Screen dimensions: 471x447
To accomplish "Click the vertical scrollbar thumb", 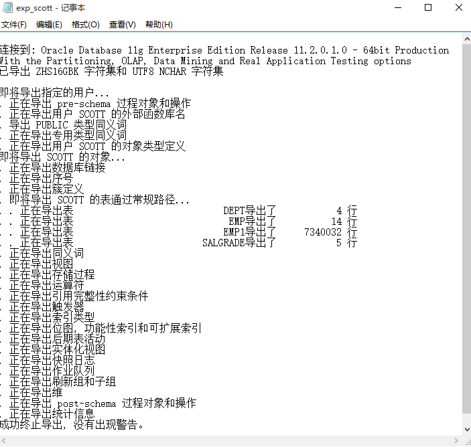I will coord(467,229).
